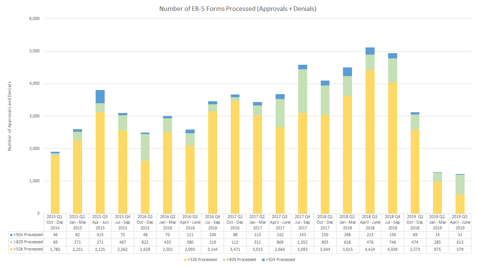This screenshot has width=477, height=267.
Task: Click the 1,000 label on the vertical axis
Action: tap(34, 181)
